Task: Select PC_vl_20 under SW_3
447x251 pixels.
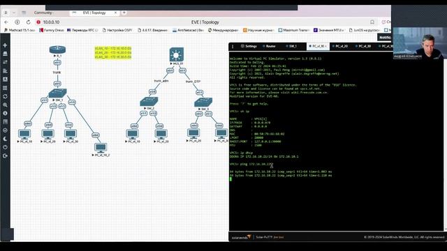Action: (x=193, y=133)
